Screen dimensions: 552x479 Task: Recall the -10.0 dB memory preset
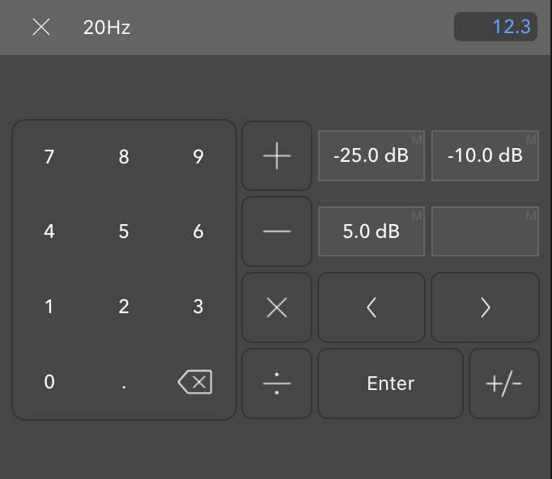pyautogui.click(x=485, y=155)
